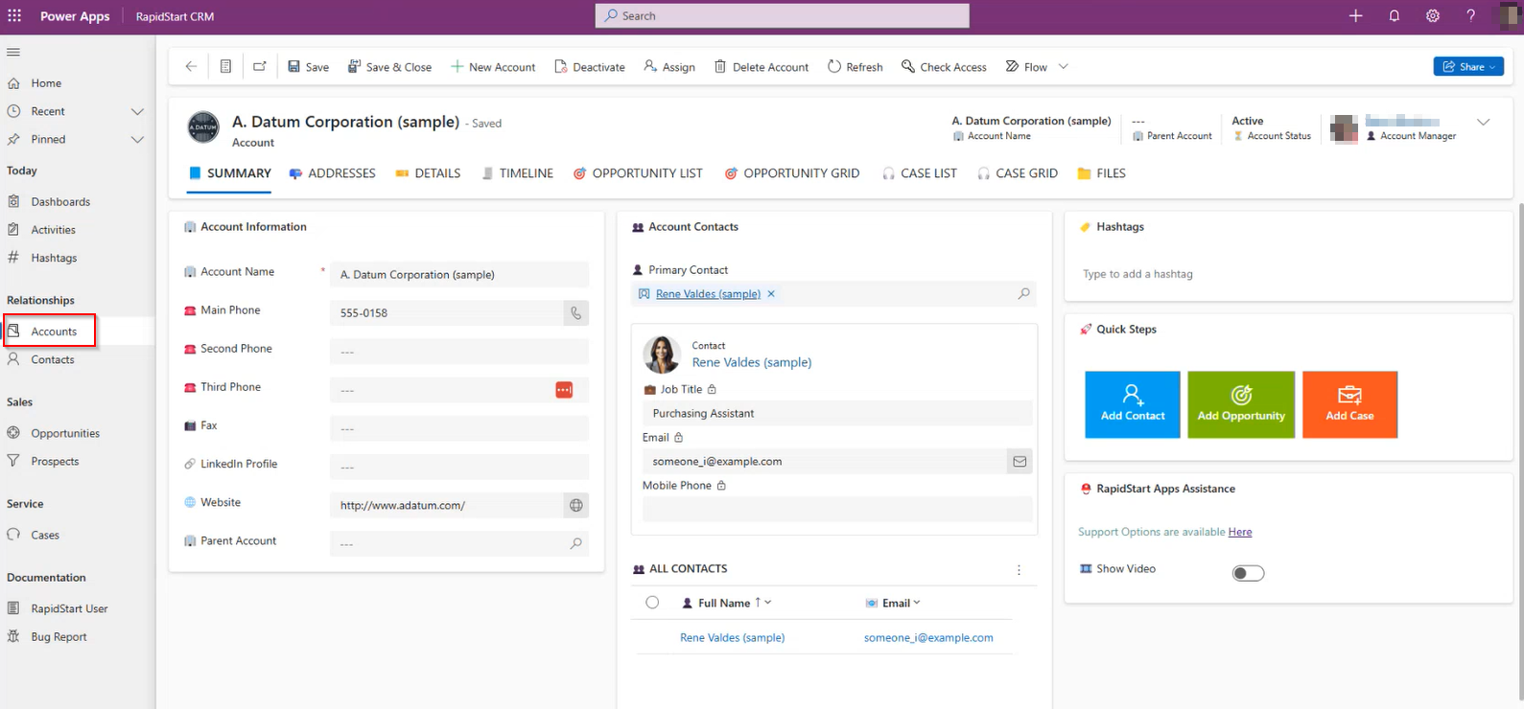This screenshot has width=1524, height=709.
Task: Toggle the Show Video switch
Action: [x=1248, y=573]
